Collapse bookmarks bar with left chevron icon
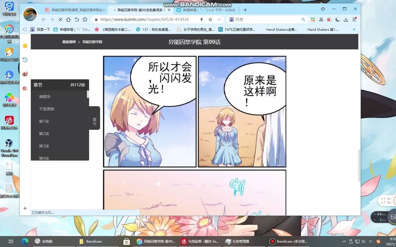 25,29
